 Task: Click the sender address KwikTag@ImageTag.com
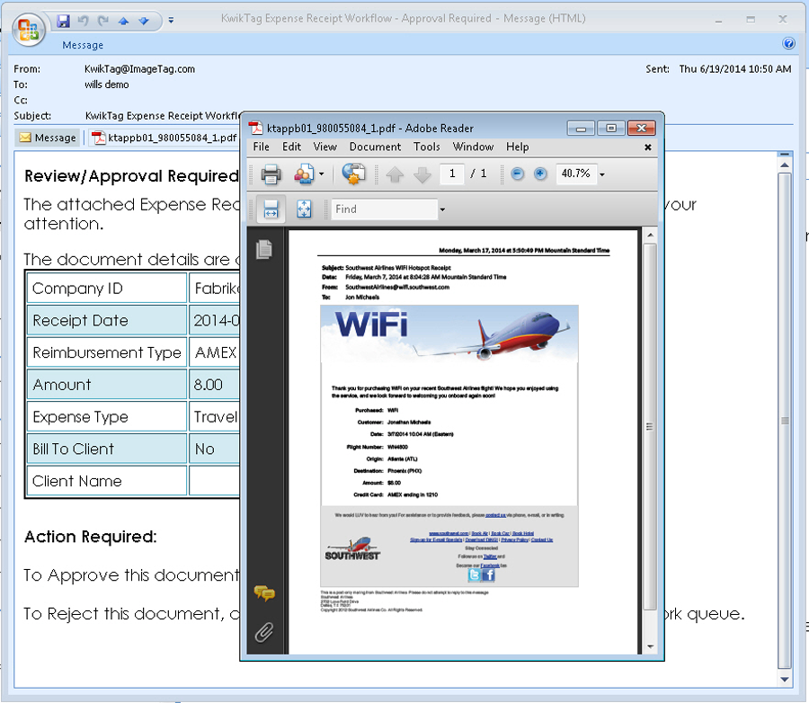point(140,69)
